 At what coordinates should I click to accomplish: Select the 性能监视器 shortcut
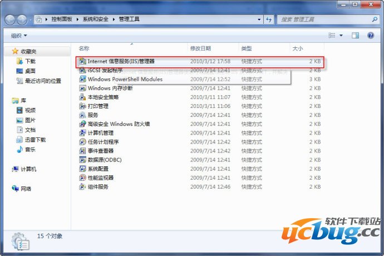point(100,178)
